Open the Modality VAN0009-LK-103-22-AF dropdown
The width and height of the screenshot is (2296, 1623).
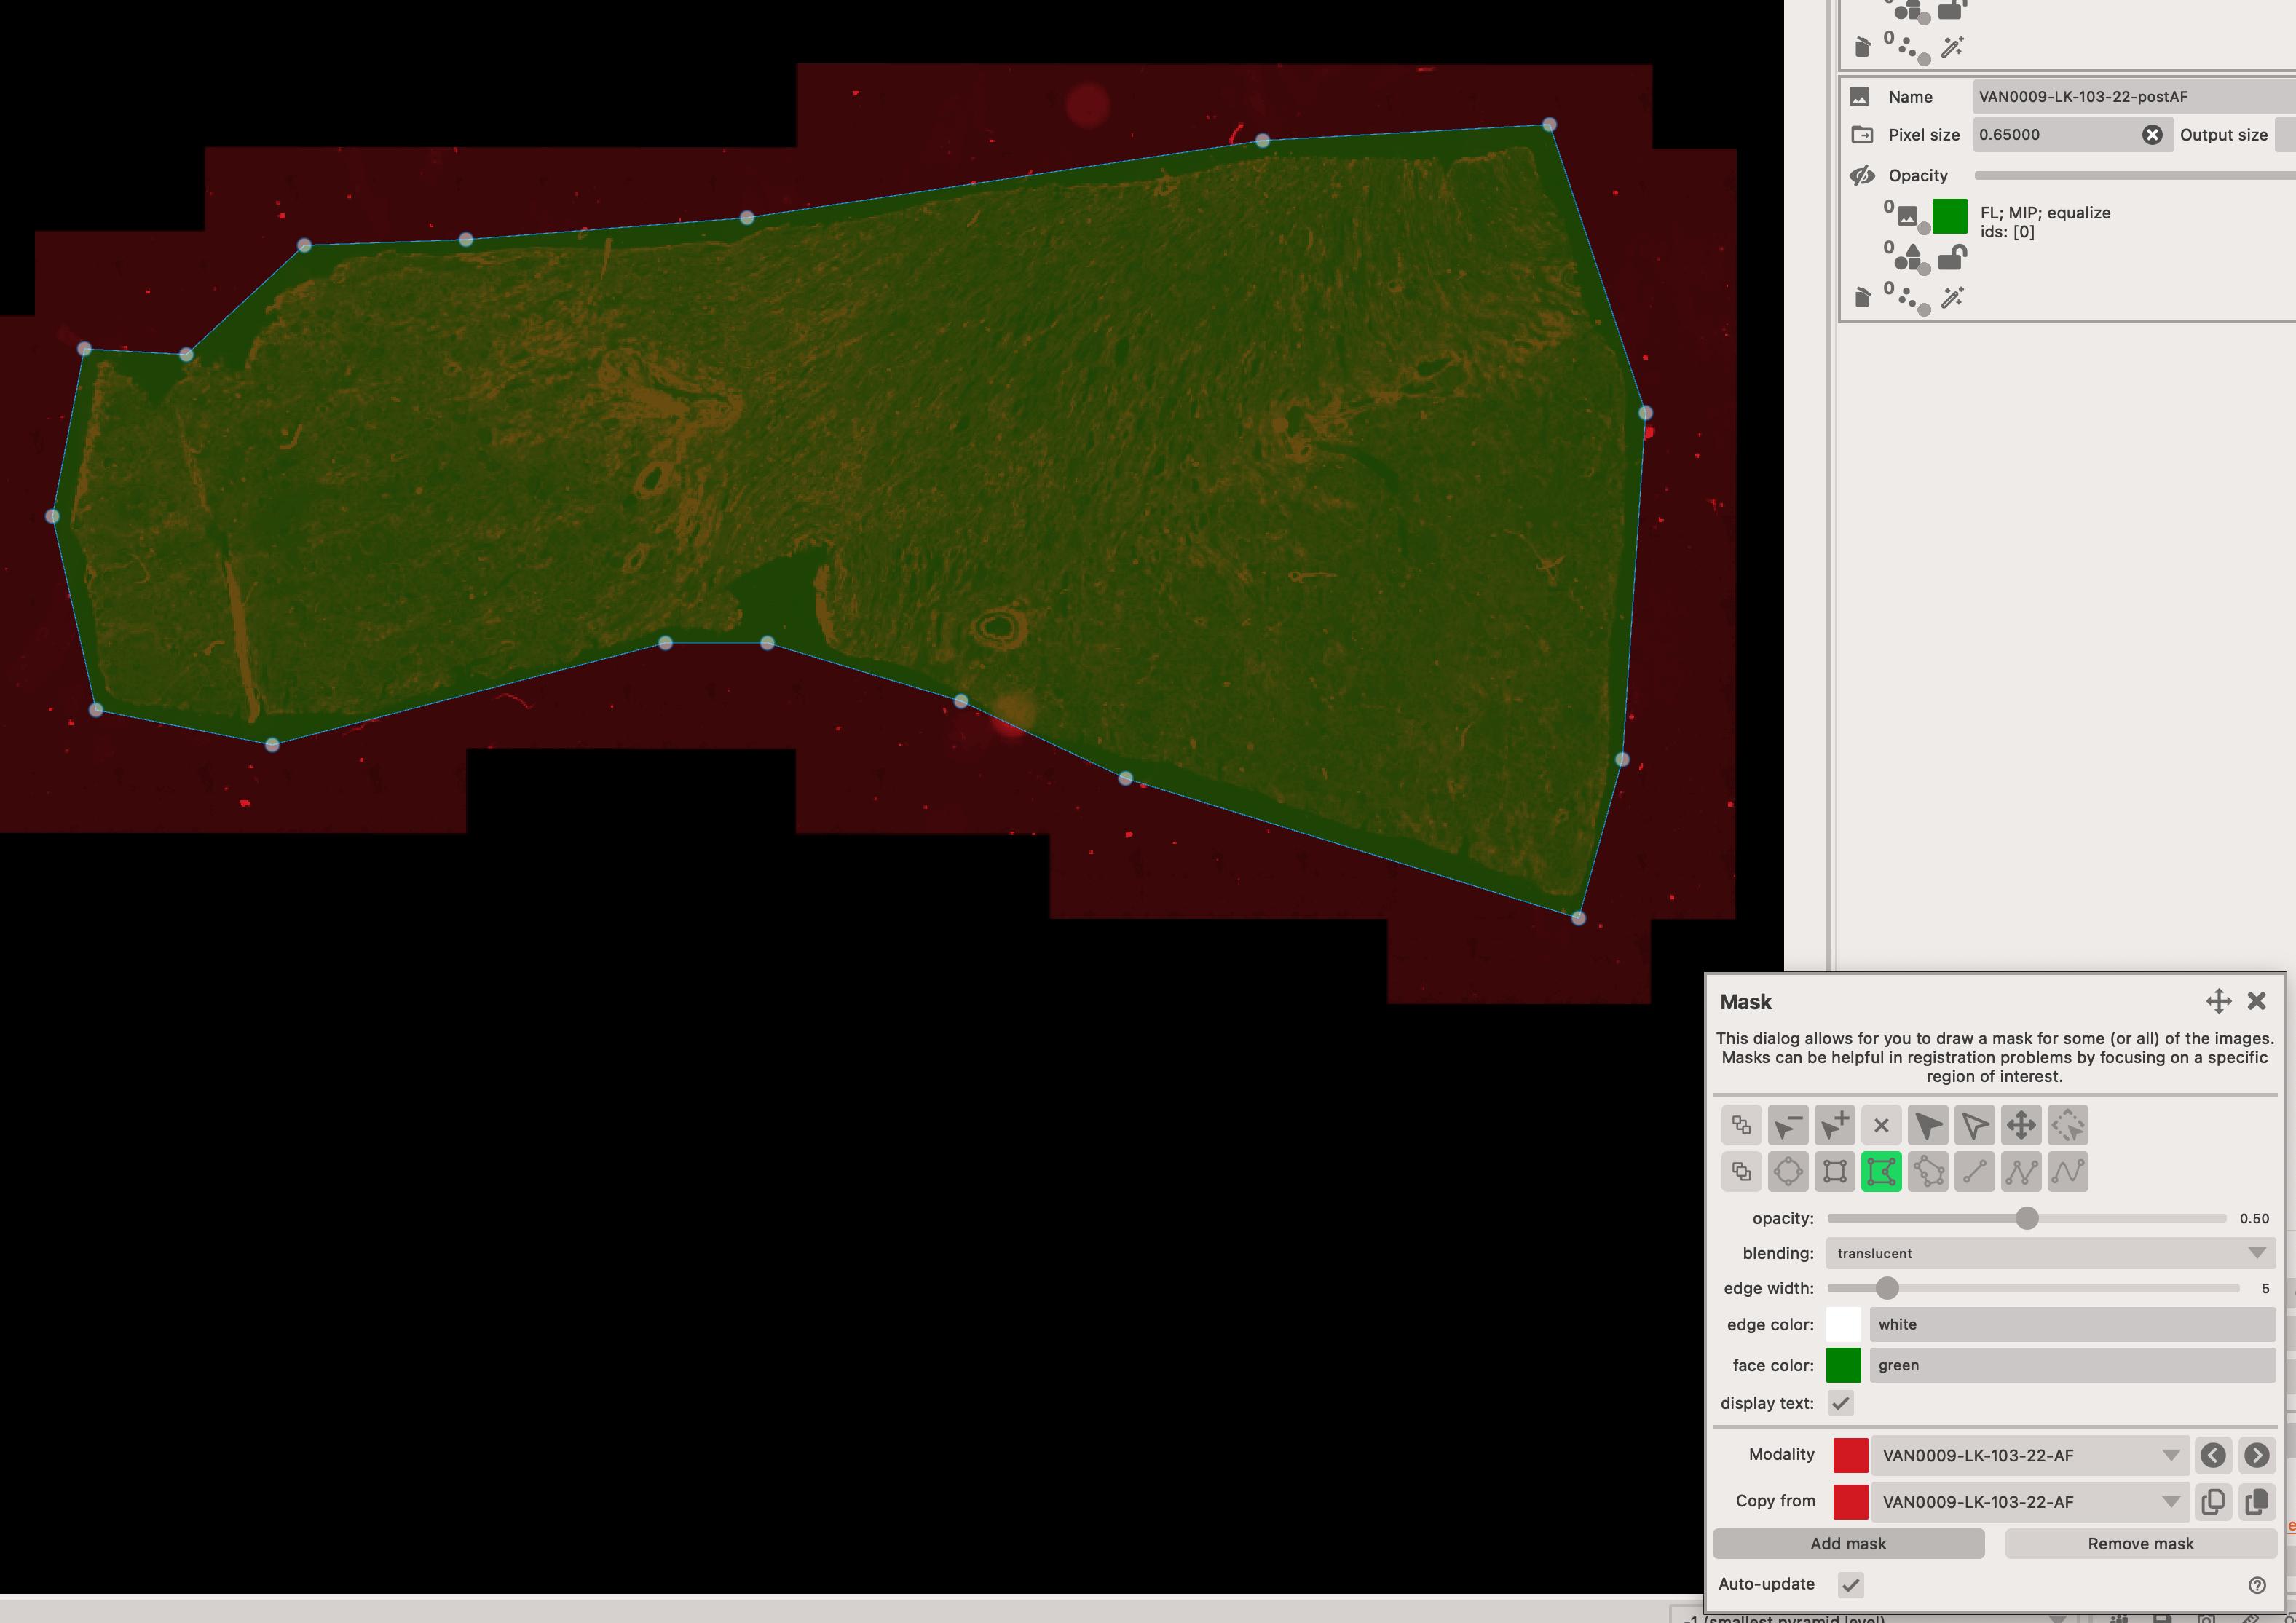2030,1455
